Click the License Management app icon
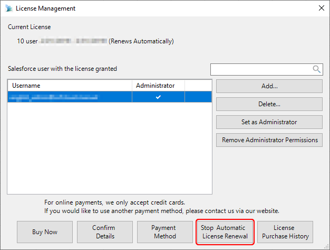This screenshot has height=250, width=330. point(9,8)
